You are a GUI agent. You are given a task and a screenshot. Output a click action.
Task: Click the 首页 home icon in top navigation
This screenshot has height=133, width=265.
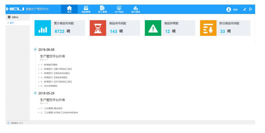click(x=69, y=9)
